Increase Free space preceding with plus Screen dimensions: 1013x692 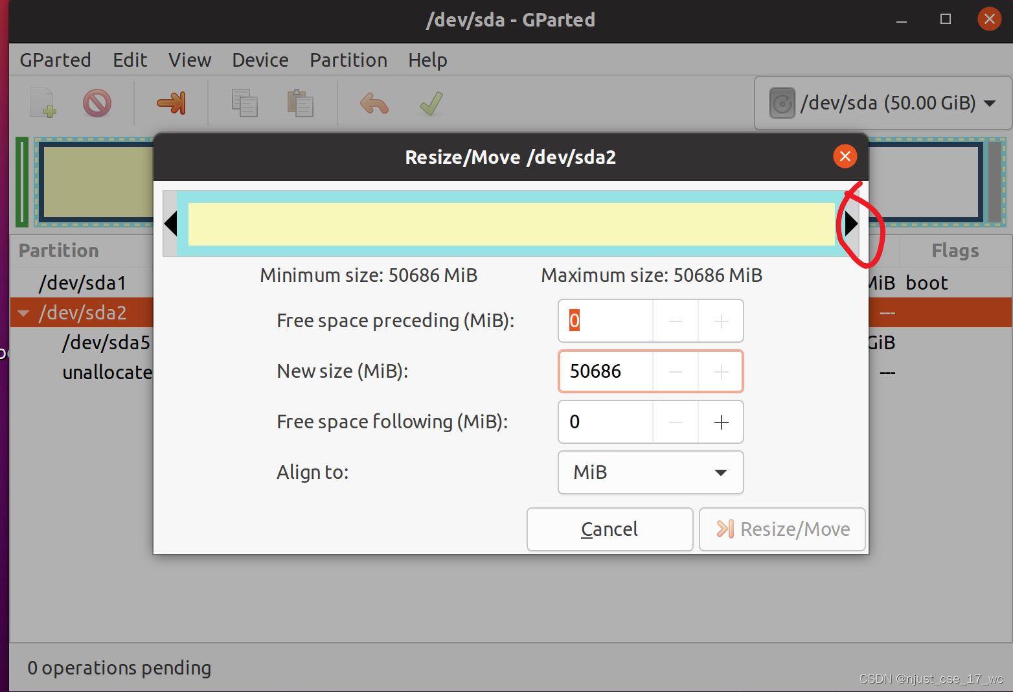coord(721,321)
